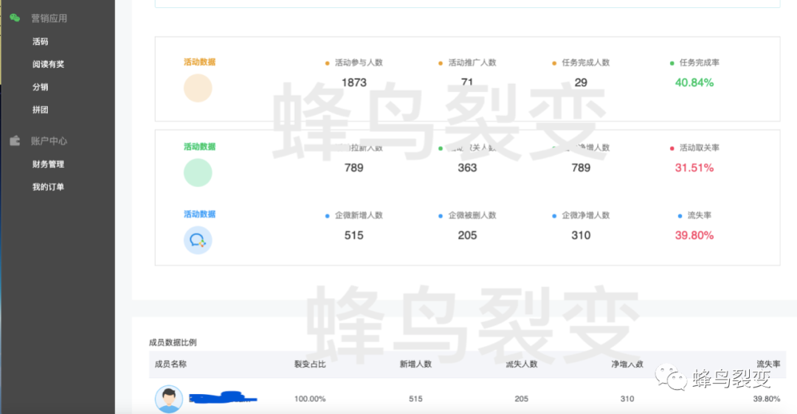Click the 流失人数 column header

click(x=521, y=364)
